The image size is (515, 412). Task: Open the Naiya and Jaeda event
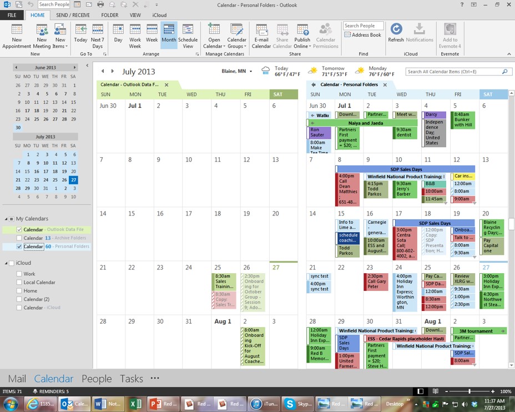pos(362,123)
